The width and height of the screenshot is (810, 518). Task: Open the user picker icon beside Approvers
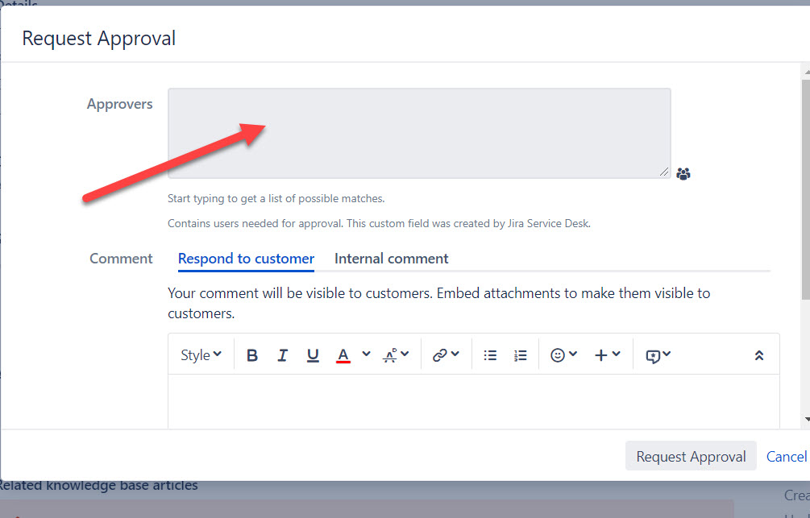[x=683, y=173]
